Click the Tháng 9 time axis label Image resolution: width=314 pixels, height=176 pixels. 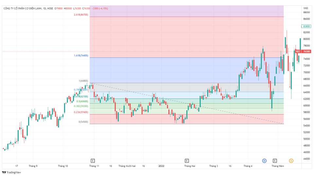(x=33, y=166)
